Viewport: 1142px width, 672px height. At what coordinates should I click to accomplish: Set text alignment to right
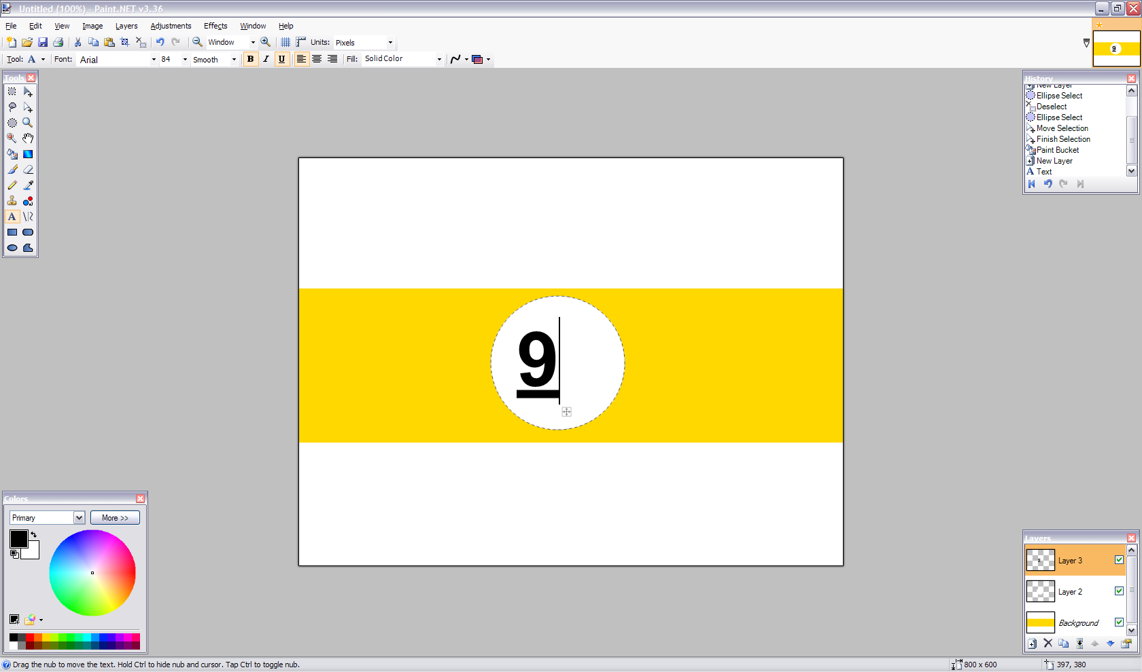pos(332,59)
